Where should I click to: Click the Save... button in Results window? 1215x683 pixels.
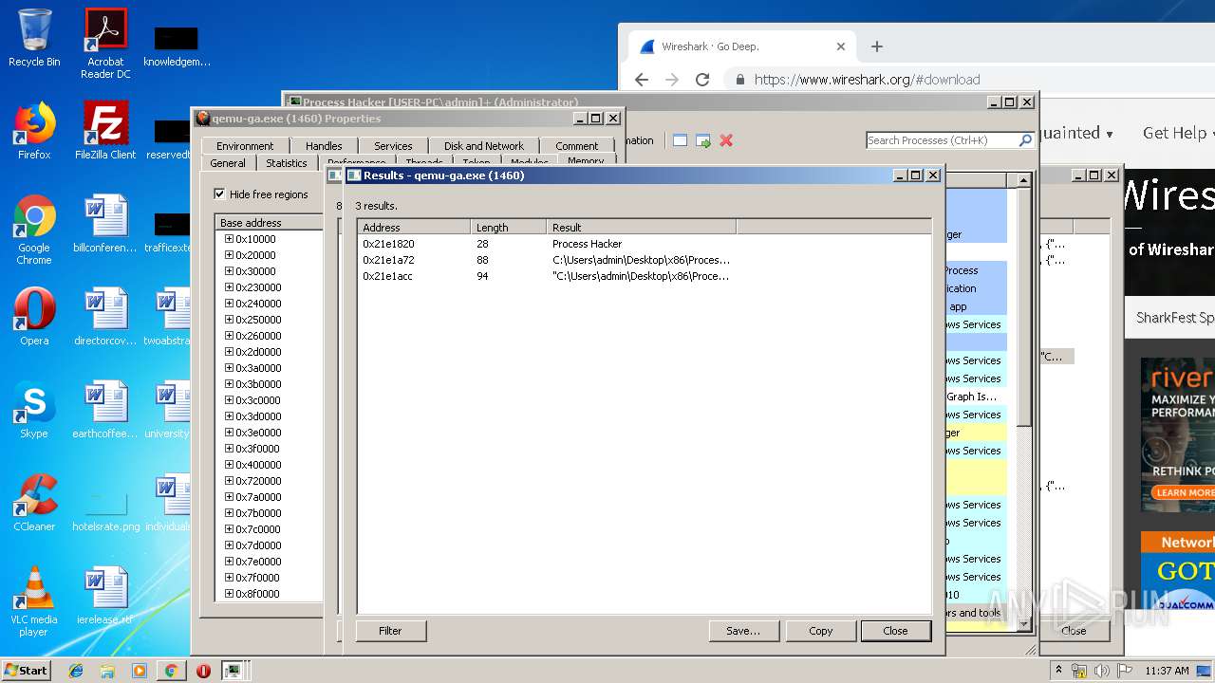(743, 631)
